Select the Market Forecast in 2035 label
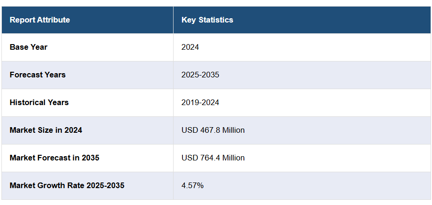 (x=54, y=158)
